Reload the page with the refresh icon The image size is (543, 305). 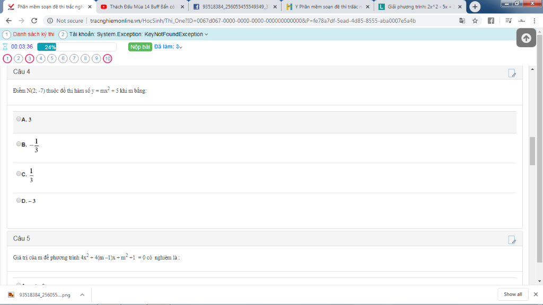point(34,21)
